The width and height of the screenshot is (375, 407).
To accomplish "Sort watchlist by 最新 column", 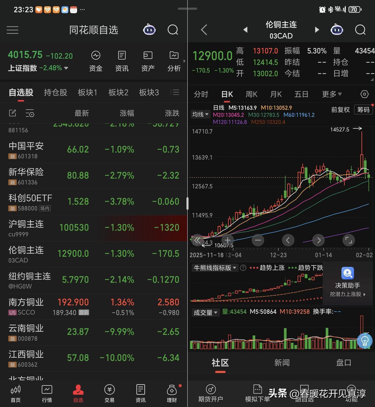I will click(81, 113).
